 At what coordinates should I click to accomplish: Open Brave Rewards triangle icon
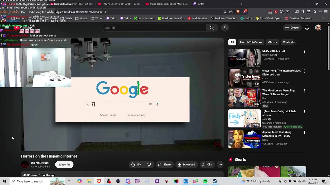[x=245, y=12]
